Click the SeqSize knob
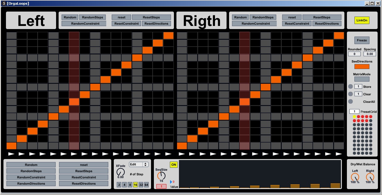This screenshot has width=382, height=195. coord(161,176)
